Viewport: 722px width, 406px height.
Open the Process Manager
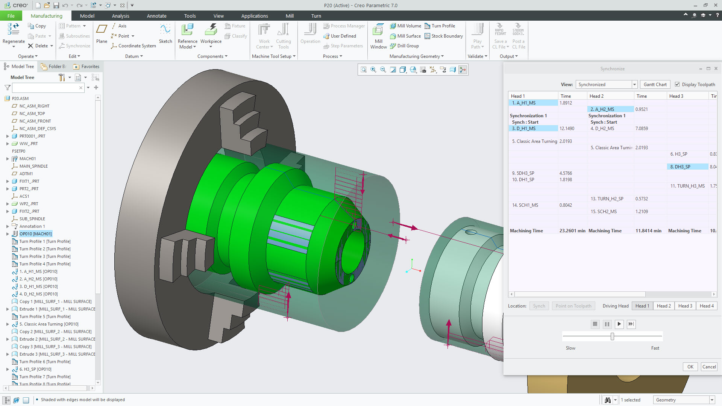(344, 26)
